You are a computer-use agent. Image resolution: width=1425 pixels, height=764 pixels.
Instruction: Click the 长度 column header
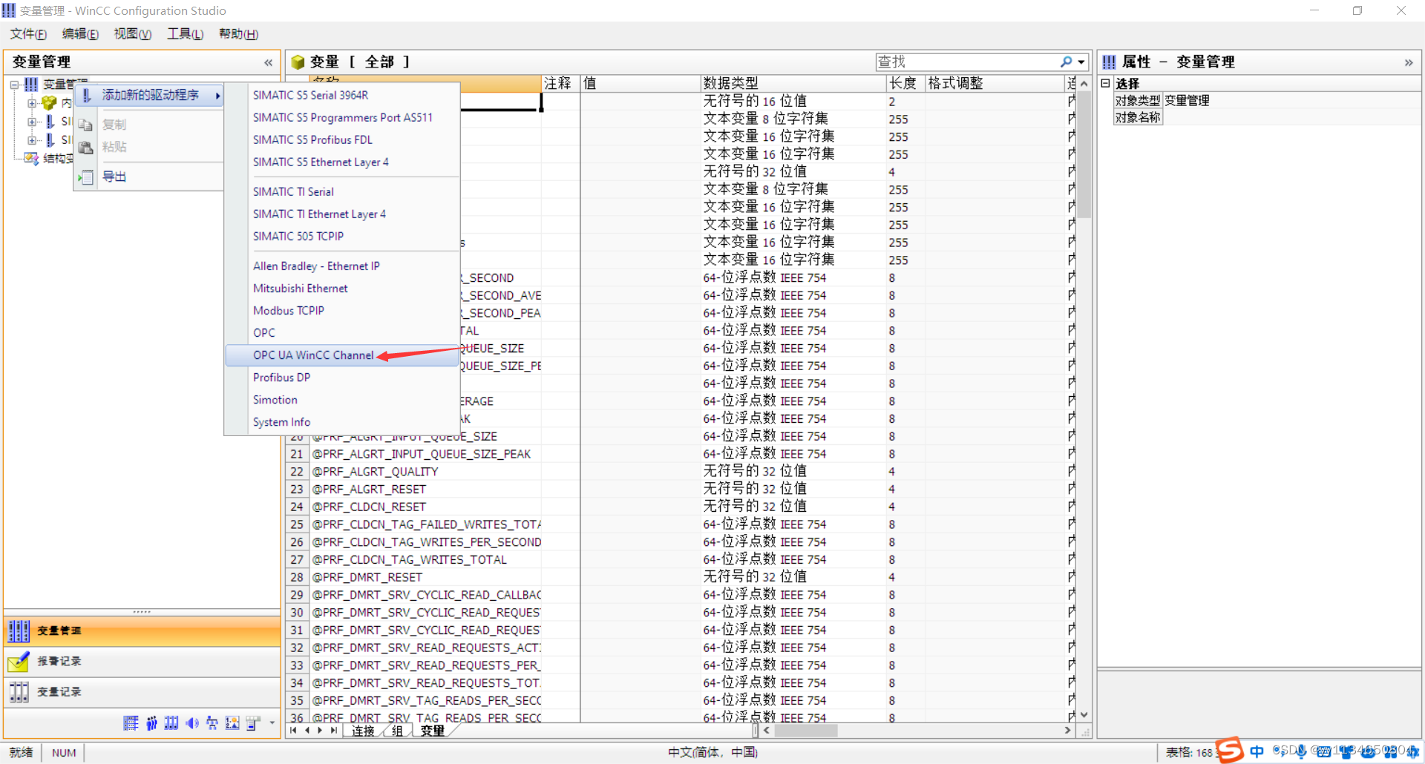tap(905, 83)
